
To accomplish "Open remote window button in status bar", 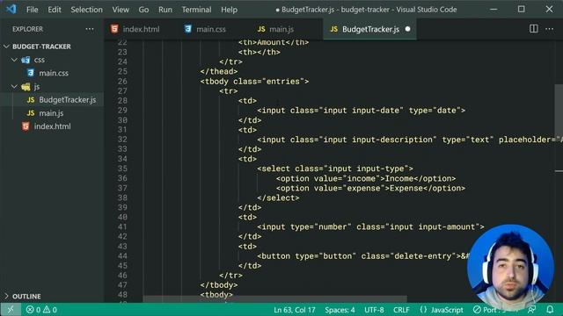I will click(10, 310).
